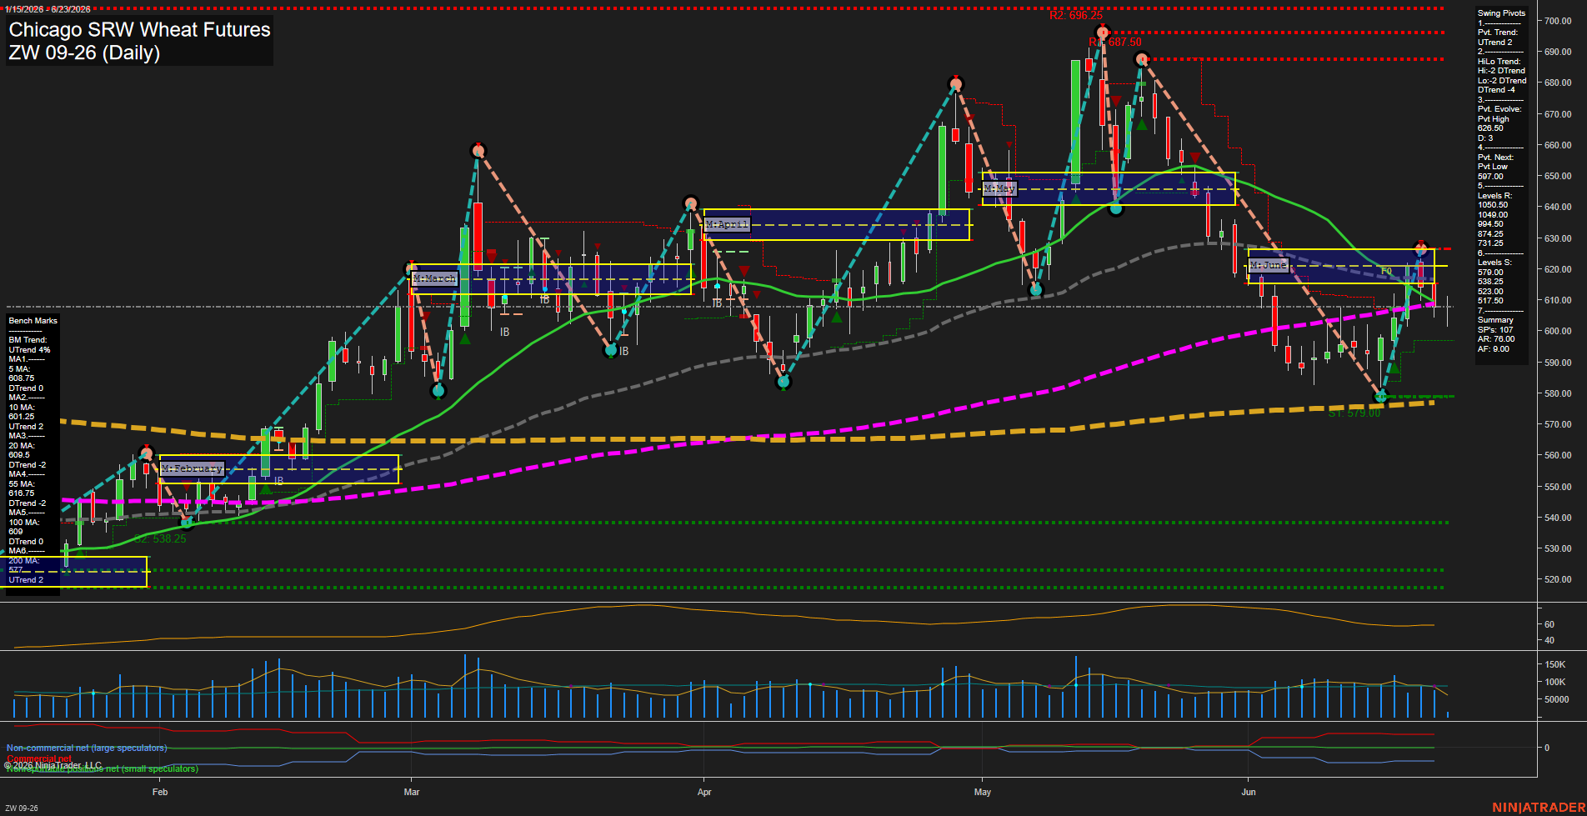Click the '520.00' price axis label
This screenshot has height=816, width=1587.
pos(1557,579)
